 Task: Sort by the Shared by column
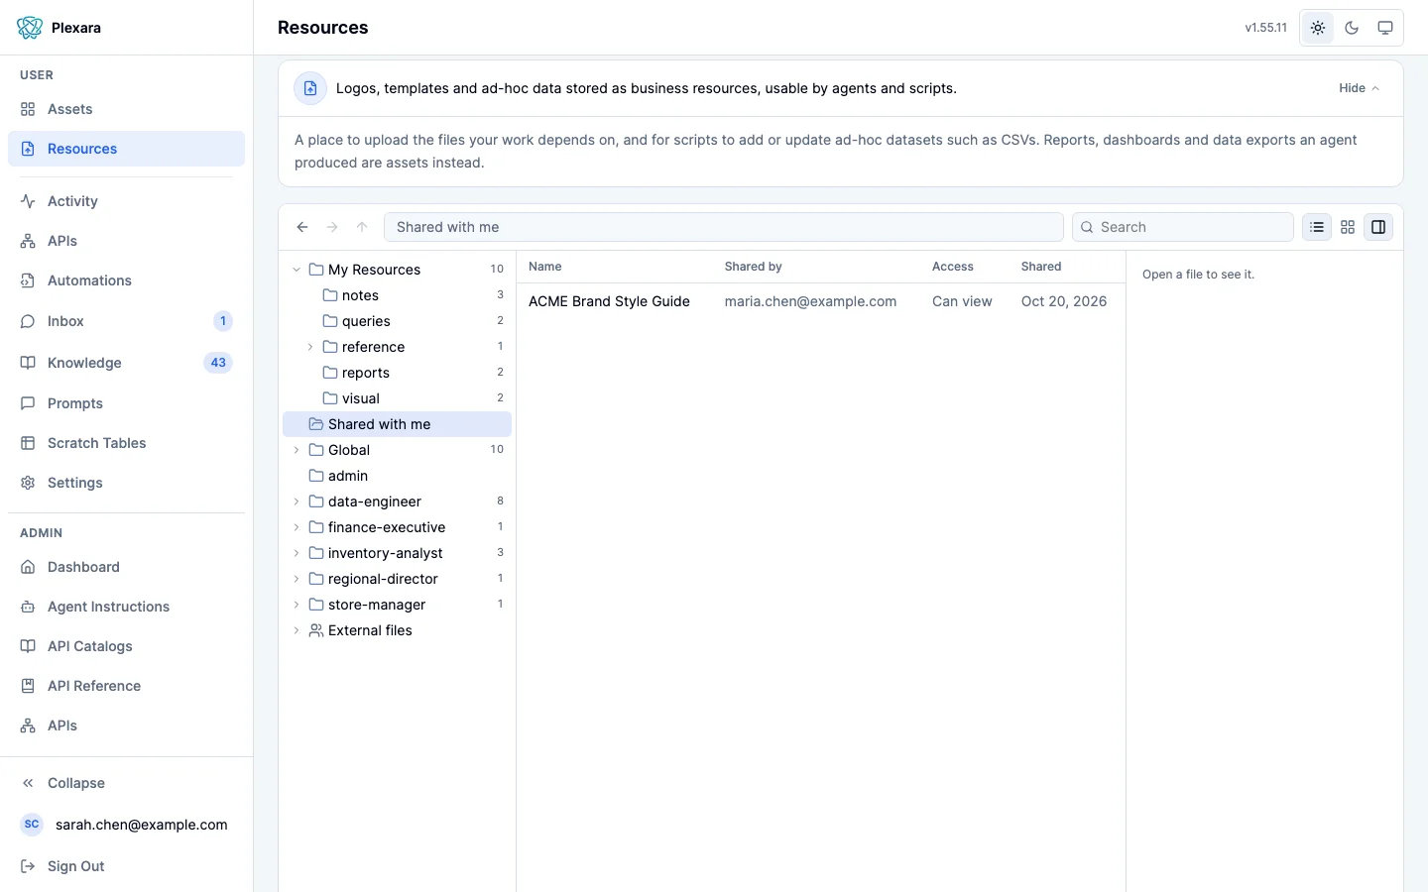(x=754, y=267)
